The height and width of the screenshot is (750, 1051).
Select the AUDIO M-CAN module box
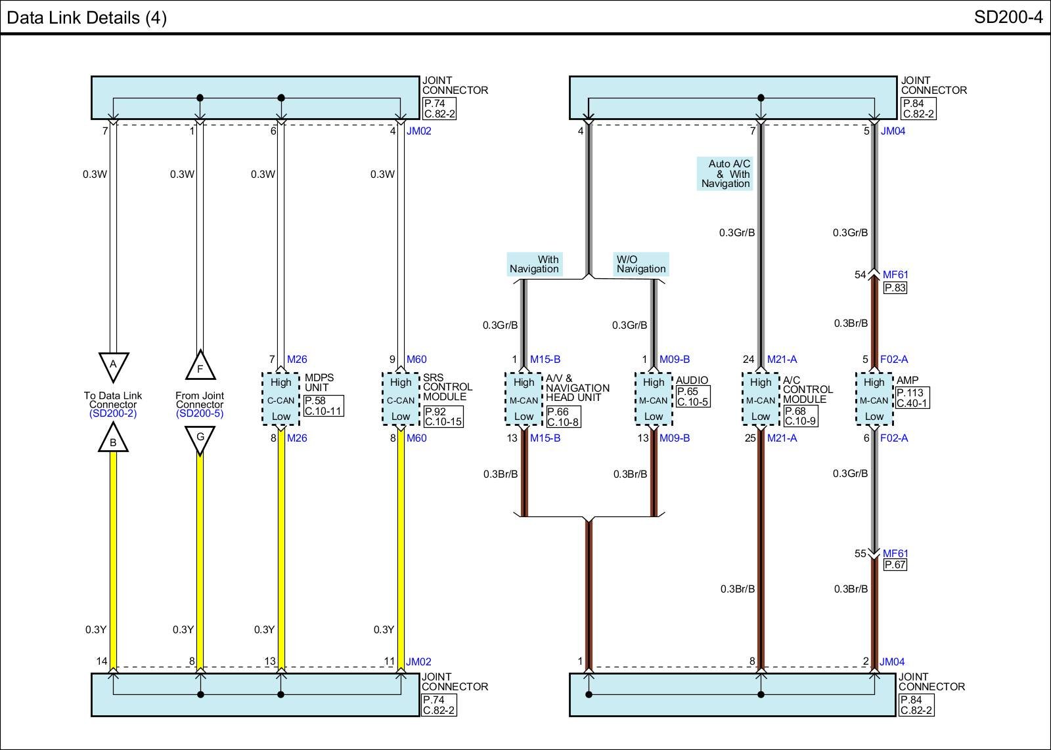coord(654,399)
